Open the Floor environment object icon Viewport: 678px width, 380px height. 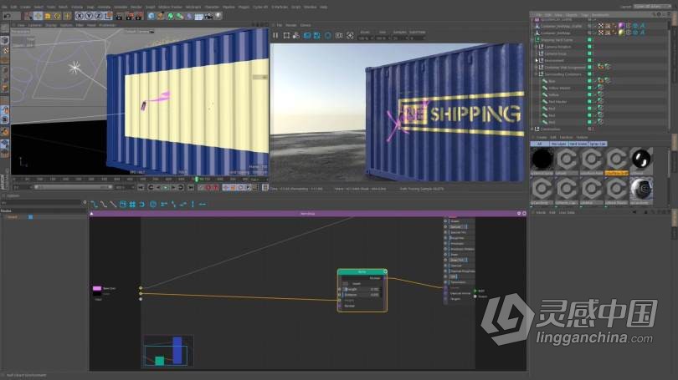pyautogui.click(x=199, y=16)
